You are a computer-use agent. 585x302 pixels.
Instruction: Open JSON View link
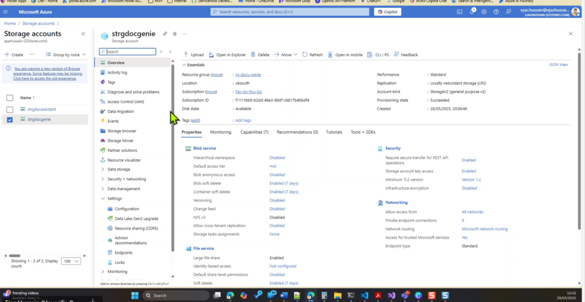click(x=558, y=65)
